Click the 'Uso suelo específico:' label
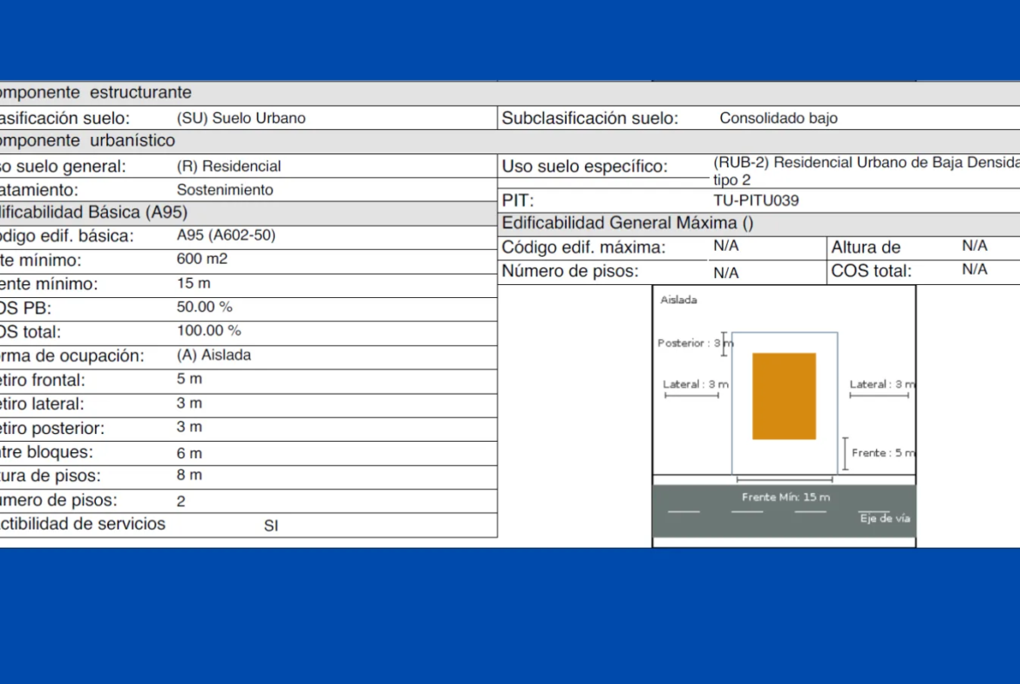Viewport: 1020px width, 684px height. pyautogui.click(x=584, y=166)
